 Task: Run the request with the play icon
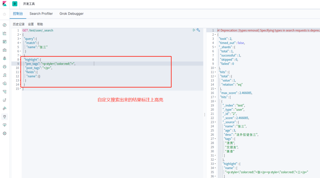[194, 30]
